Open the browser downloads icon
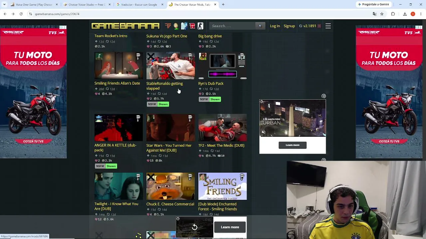The height and width of the screenshot is (239, 426). tap(405, 14)
